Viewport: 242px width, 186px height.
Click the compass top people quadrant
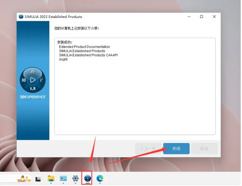click(x=33, y=71)
